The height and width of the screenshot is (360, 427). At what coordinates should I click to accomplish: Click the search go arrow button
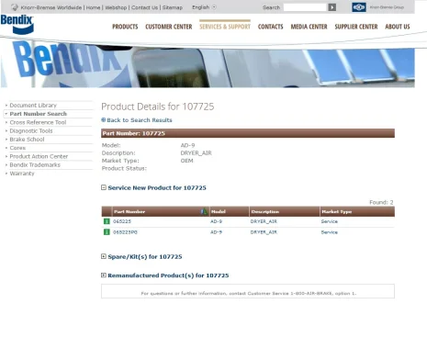pos(332,7)
